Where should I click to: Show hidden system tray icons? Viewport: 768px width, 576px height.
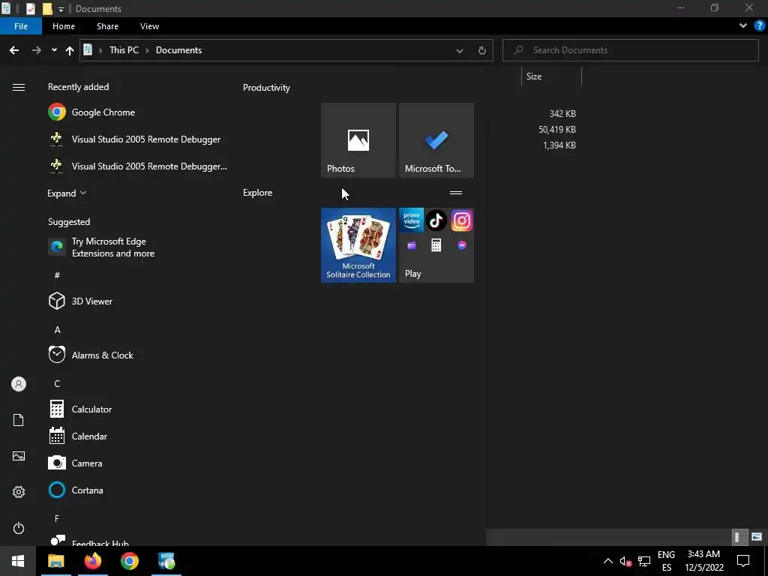pos(607,561)
